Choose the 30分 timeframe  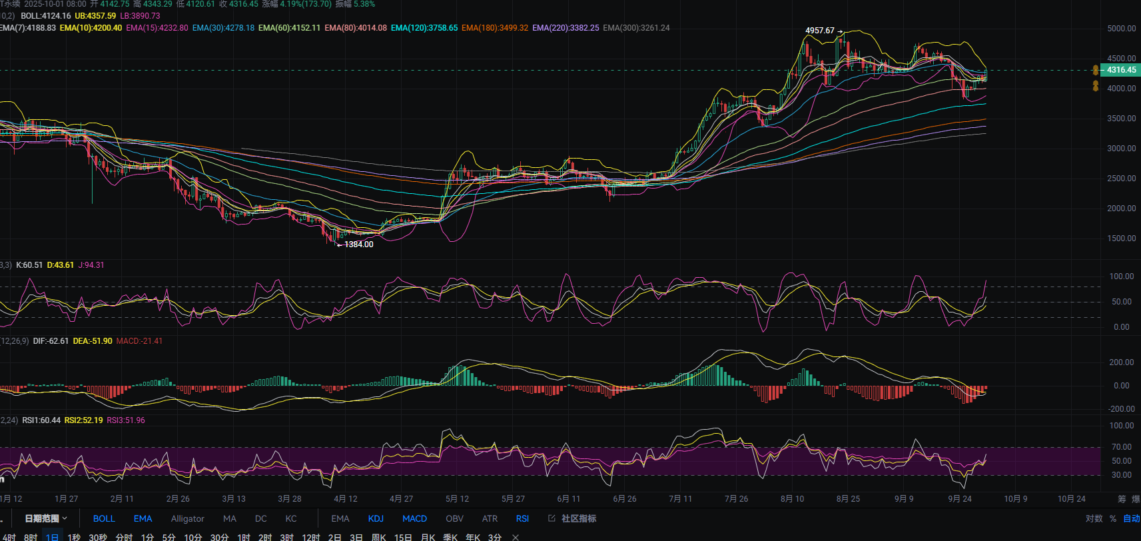click(x=219, y=537)
